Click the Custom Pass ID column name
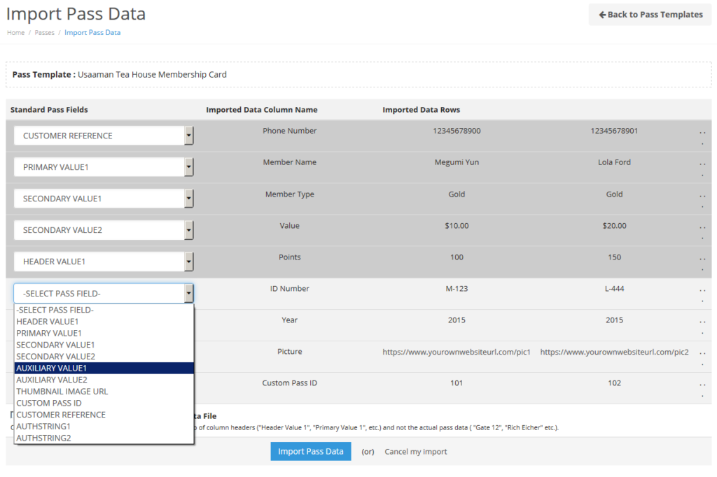 pyautogui.click(x=289, y=383)
